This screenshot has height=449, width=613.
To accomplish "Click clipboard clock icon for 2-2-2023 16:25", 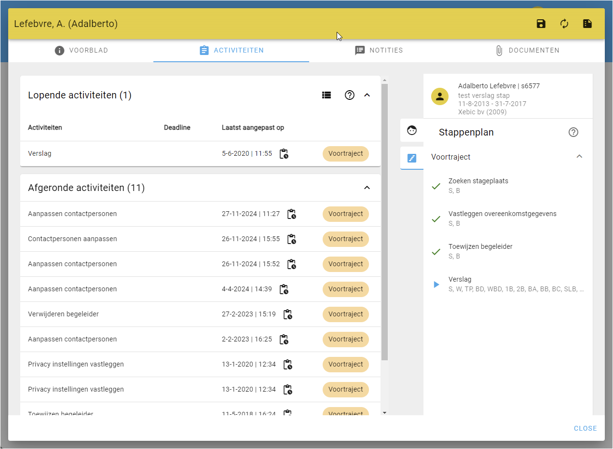I will pos(284,339).
